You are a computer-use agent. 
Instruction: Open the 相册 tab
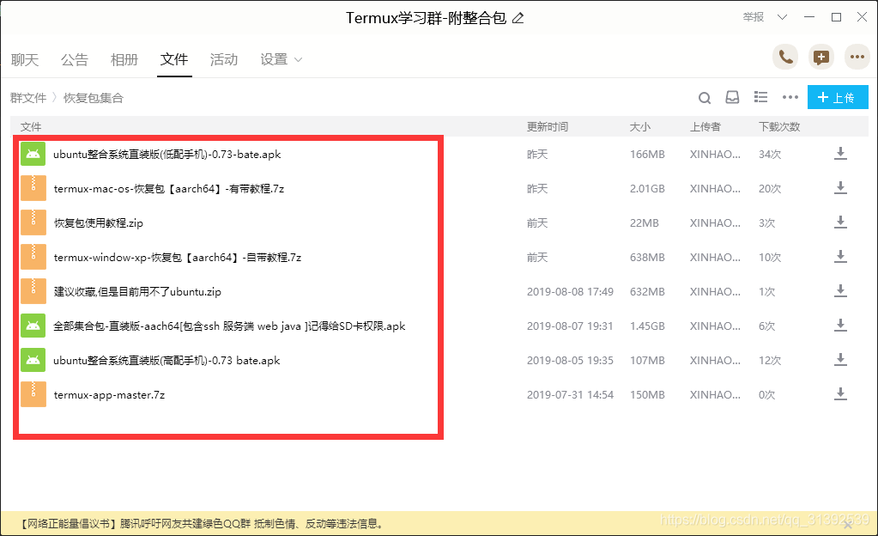click(124, 59)
